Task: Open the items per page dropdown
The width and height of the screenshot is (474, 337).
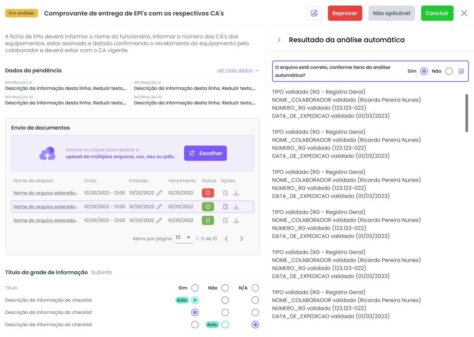Action: [184, 238]
